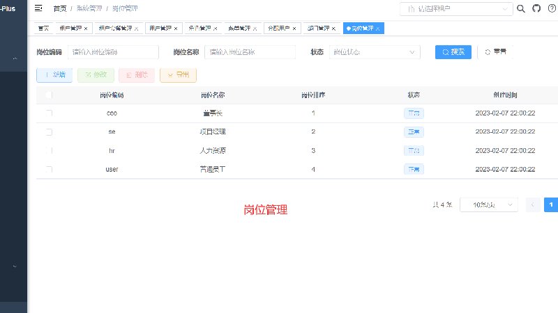Click the 岗位编码 cell 'hr'
This screenshot has height=313, width=558.
tap(112, 151)
